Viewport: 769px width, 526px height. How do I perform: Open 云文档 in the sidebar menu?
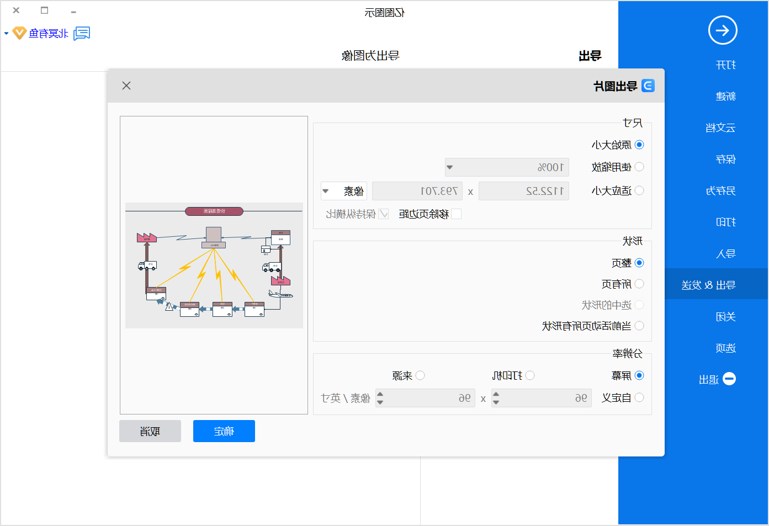[720, 128]
